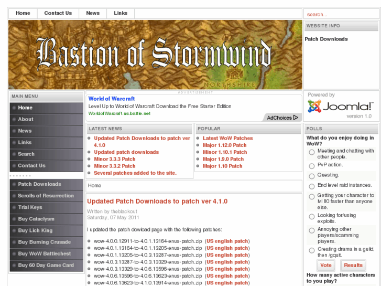Go to News in top navigation
The height and width of the screenshot is (286, 381).
(x=93, y=13)
